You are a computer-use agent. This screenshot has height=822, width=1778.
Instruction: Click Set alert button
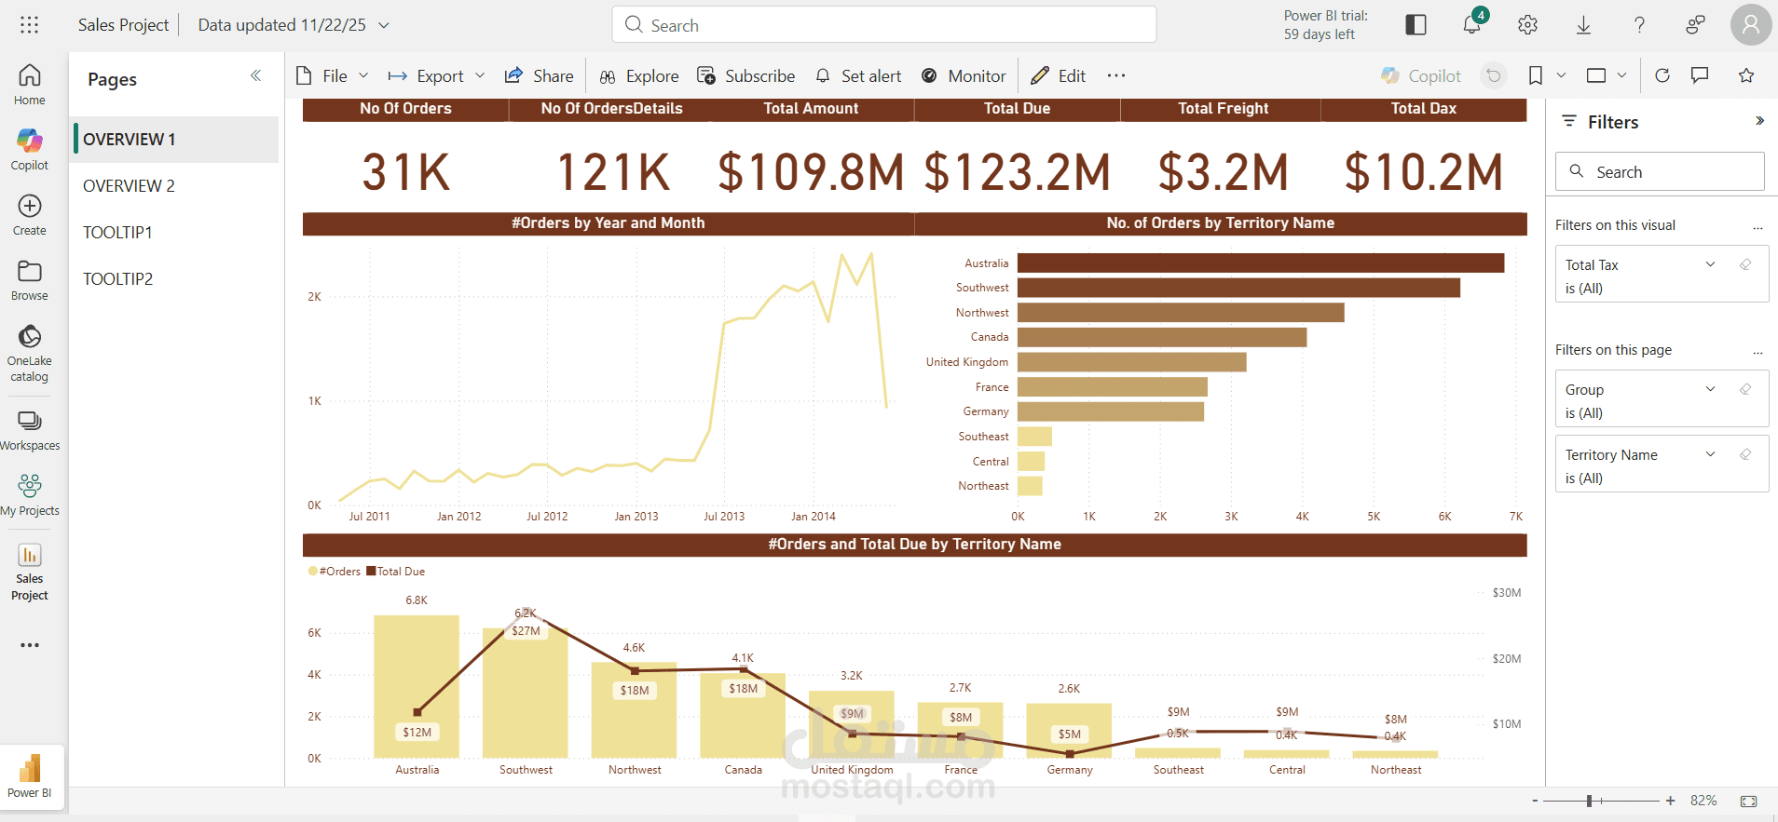(858, 75)
